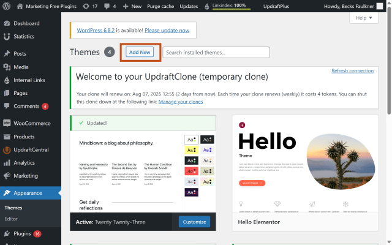Image resolution: width=392 pixels, height=245 pixels.
Task: Open the New content menu
Action: pos(132,6)
